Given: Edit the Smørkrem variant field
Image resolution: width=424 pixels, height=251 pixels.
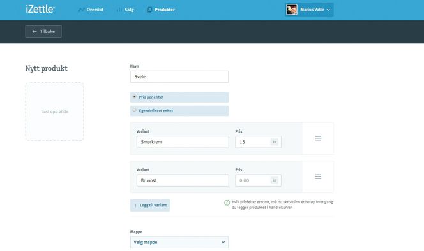Looking at the screenshot, I should 183,142.
